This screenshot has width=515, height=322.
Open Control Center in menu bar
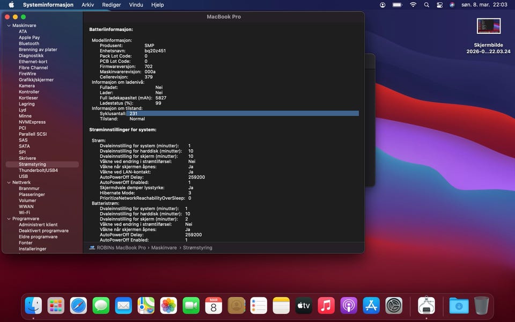pyautogui.click(x=439, y=4)
